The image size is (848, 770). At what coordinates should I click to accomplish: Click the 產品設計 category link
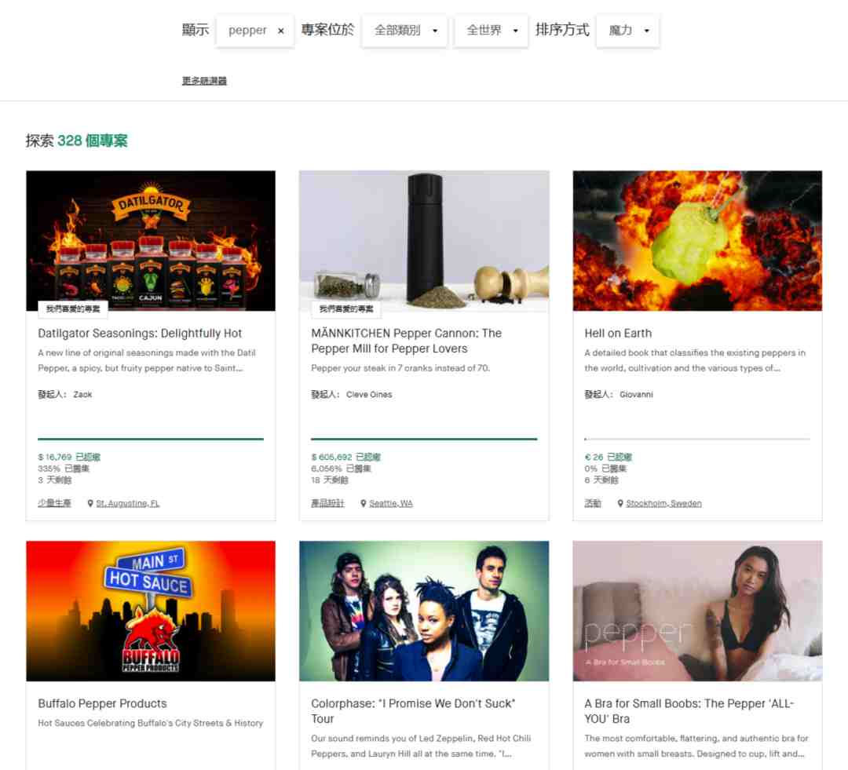point(327,503)
